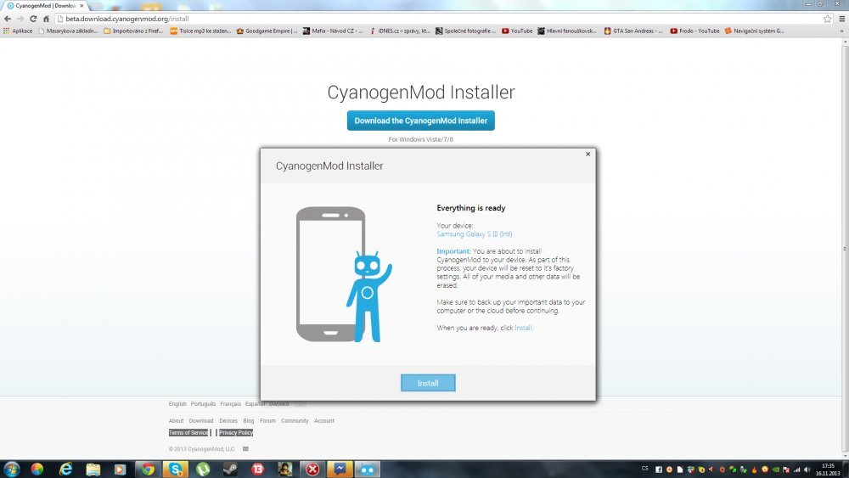Open the Devices footer link
849x478 pixels.
(228, 420)
